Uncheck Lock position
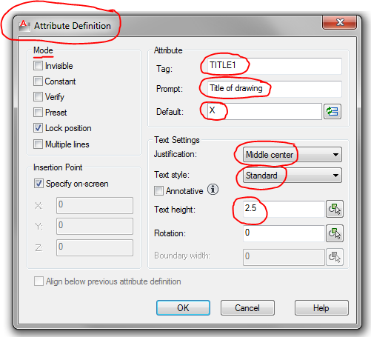Screen dimensions: 371x337 point(38,128)
